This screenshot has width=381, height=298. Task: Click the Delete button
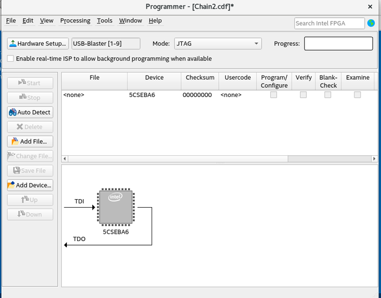click(x=30, y=127)
